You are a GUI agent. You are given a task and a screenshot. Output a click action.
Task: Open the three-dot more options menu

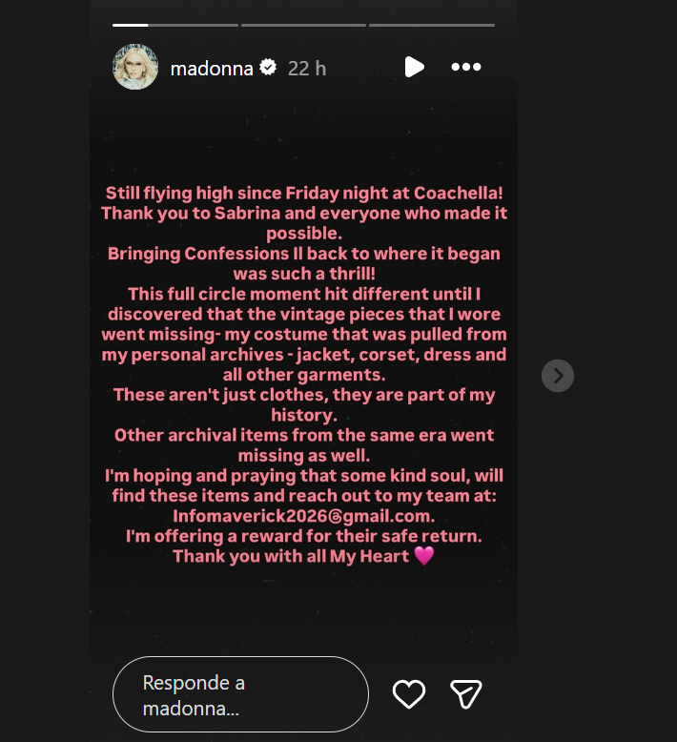(x=466, y=67)
